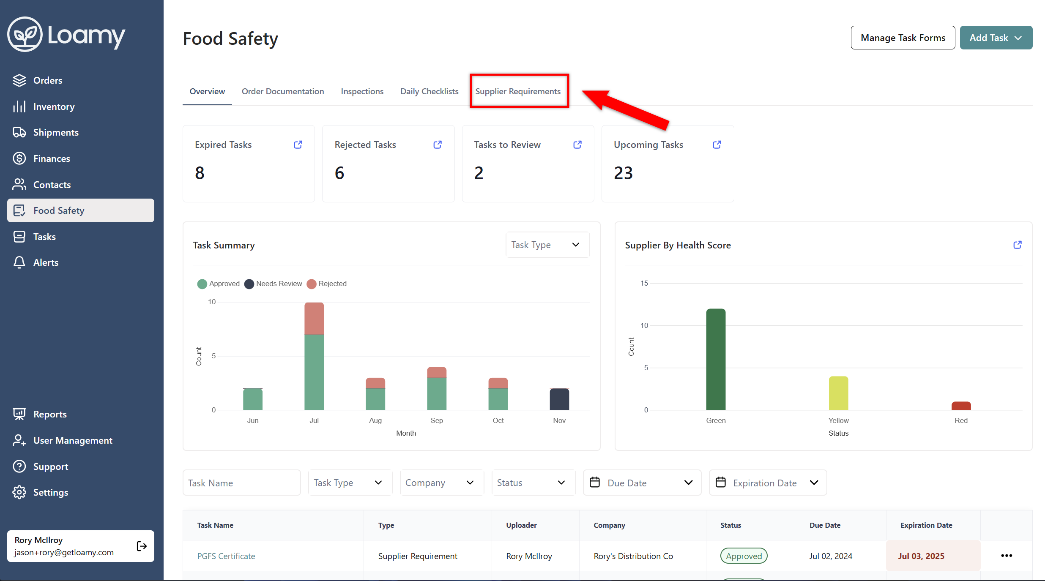Screen dimensions: 1045x581
Task: Click the Manage Task Forms button
Action: 903,38
